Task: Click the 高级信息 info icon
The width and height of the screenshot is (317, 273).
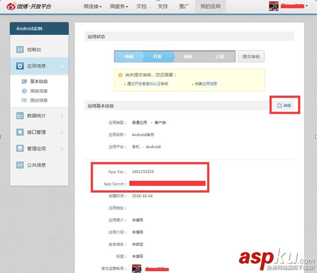Action: pos(24,91)
